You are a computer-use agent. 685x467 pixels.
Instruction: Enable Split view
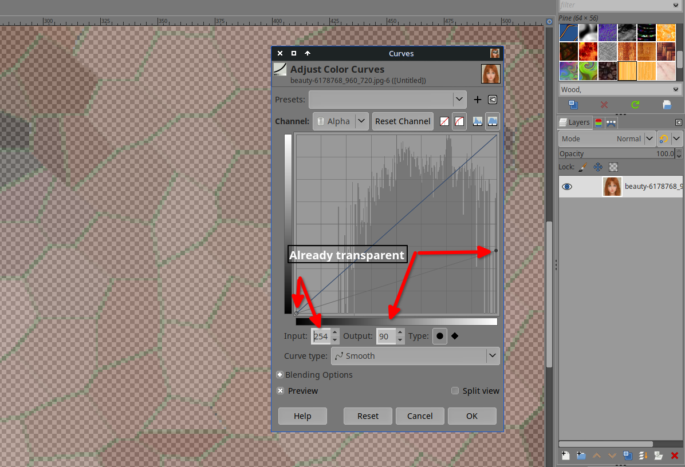click(455, 391)
